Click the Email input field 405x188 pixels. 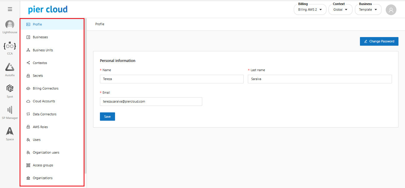click(151, 101)
